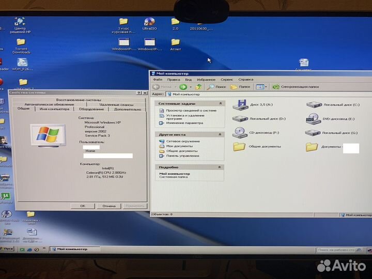
Task: Click the green Forward arrow in toolbar
Action: (x=183, y=87)
